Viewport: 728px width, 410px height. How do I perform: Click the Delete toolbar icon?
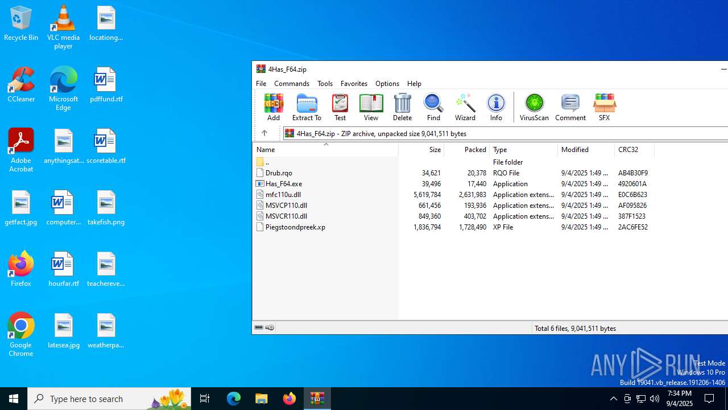[x=402, y=107]
